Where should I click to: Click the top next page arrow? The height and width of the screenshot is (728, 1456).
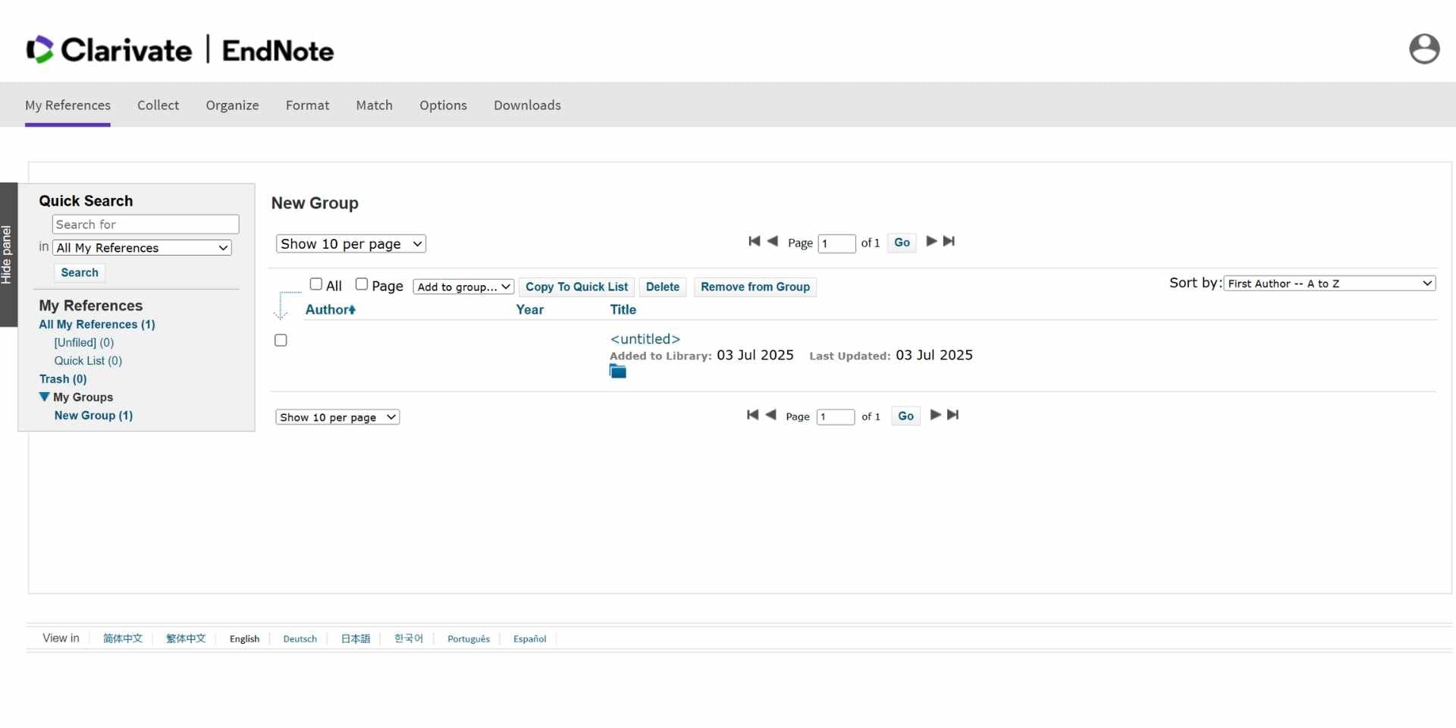[x=931, y=241]
